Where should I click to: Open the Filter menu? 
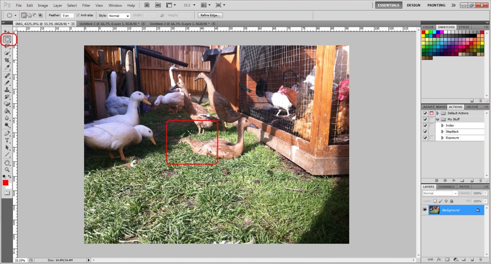(86, 6)
